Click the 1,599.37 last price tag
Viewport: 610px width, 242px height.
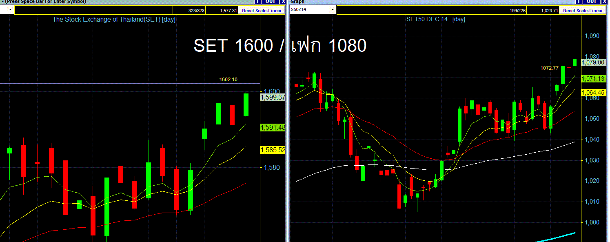pyautogui.click(x=273, y=97)
